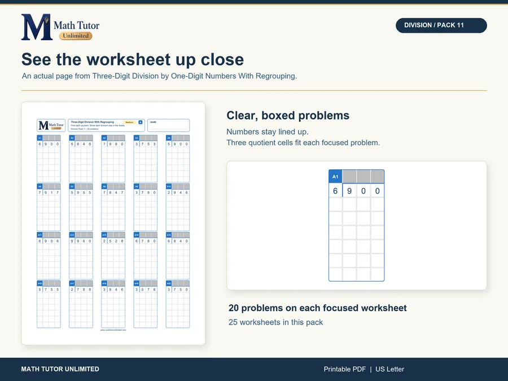Click US Letter in the footer
This screenshot has width=508, height=381.
pos(389,369)
